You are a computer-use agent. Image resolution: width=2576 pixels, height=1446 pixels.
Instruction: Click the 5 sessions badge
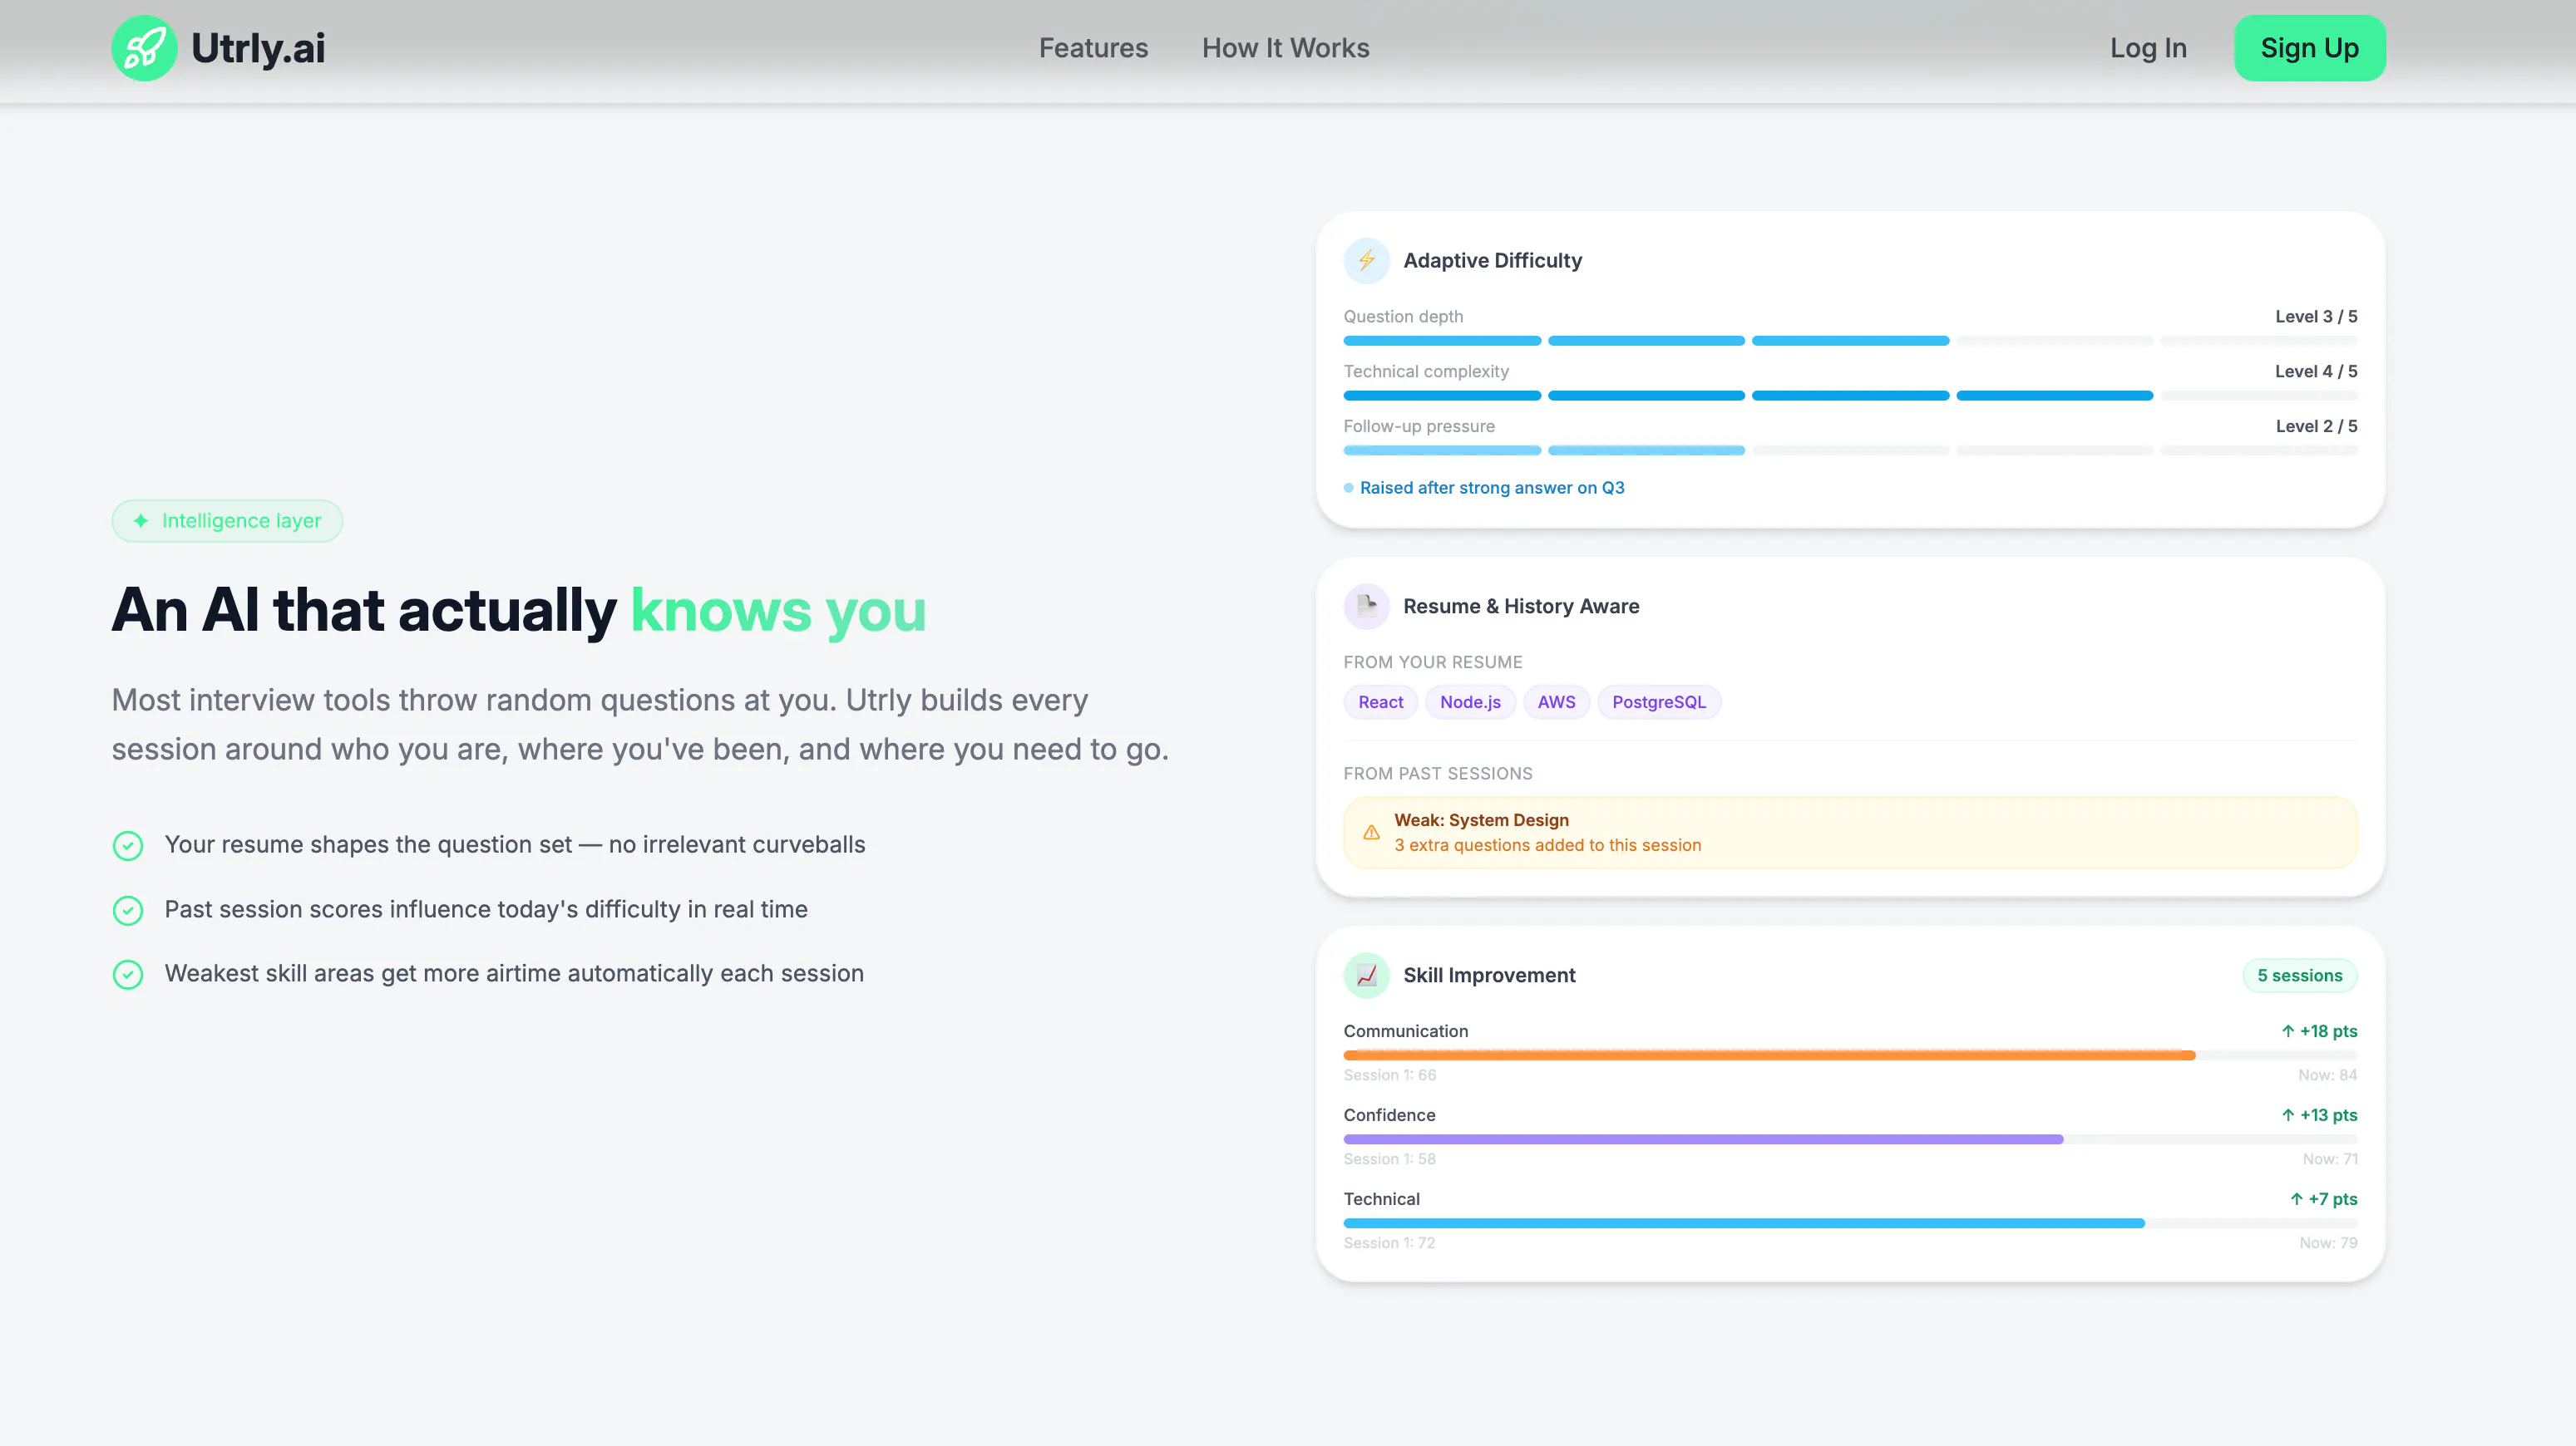click(x=2299, y=976)
